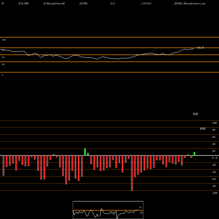219x219 pixels.
Task: Click the 100 label on RSI panel
Action: pos(4,40)
